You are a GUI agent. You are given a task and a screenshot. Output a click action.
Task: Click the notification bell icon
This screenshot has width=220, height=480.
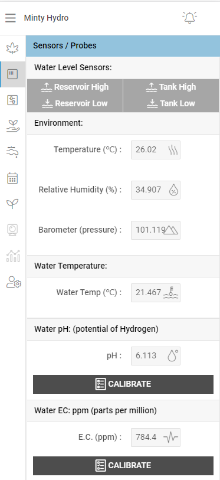point(189,18)
